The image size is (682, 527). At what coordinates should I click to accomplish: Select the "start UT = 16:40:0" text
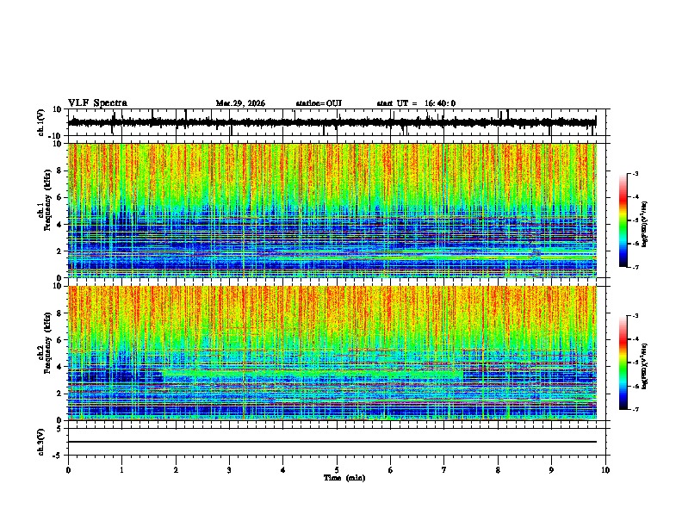pos(416,103)
